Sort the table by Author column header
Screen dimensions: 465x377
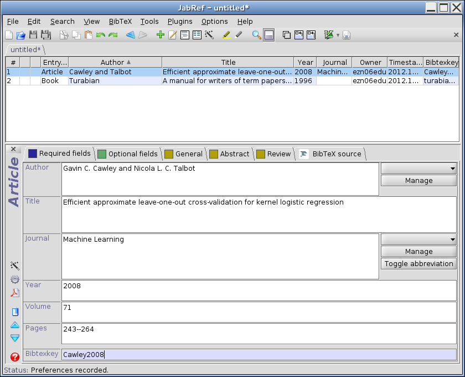coord(115,62)
